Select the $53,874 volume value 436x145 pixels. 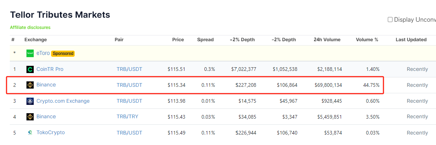click(332, 133)
